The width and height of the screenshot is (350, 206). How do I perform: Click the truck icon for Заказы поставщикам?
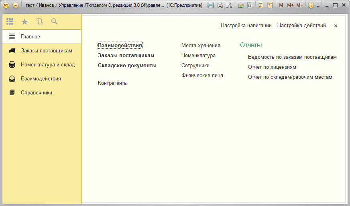coord(12,51)
